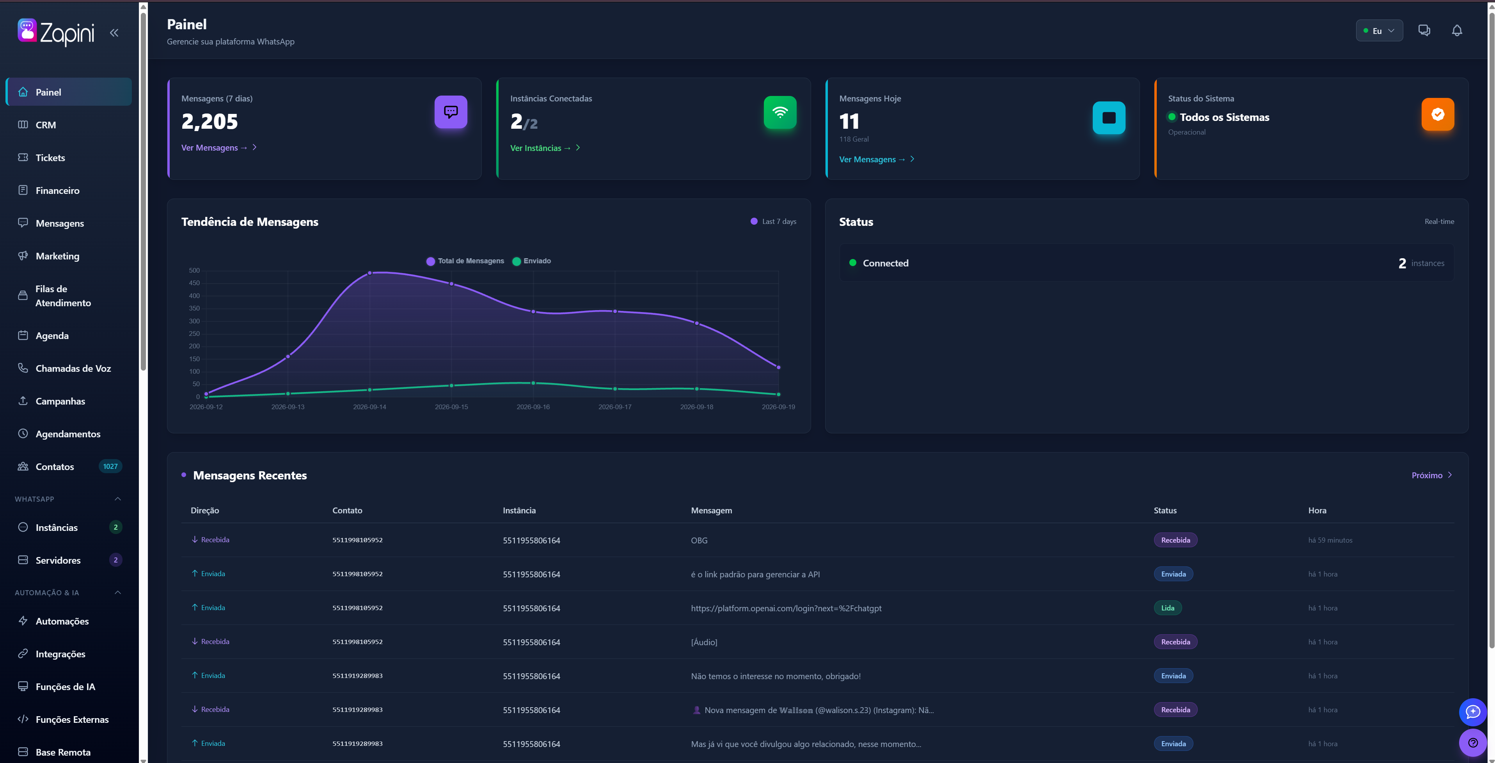Click Ver Mensagens link in Mensagens Hoje card
Screen dimensions: 1495x763
coord(877,160)
